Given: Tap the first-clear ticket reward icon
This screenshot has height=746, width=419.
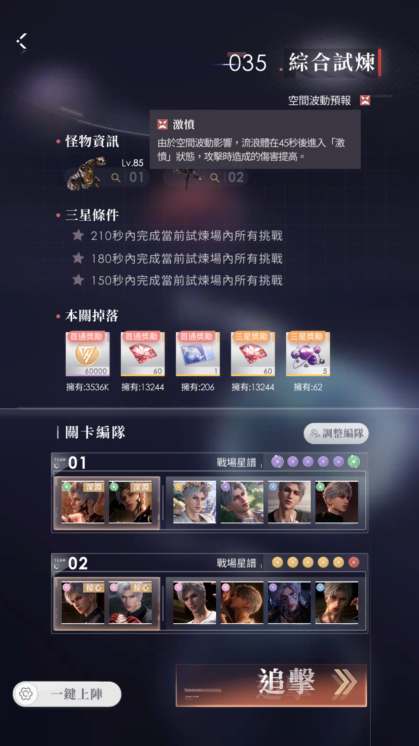Looking at the screenshot, I should pos(198,354).
